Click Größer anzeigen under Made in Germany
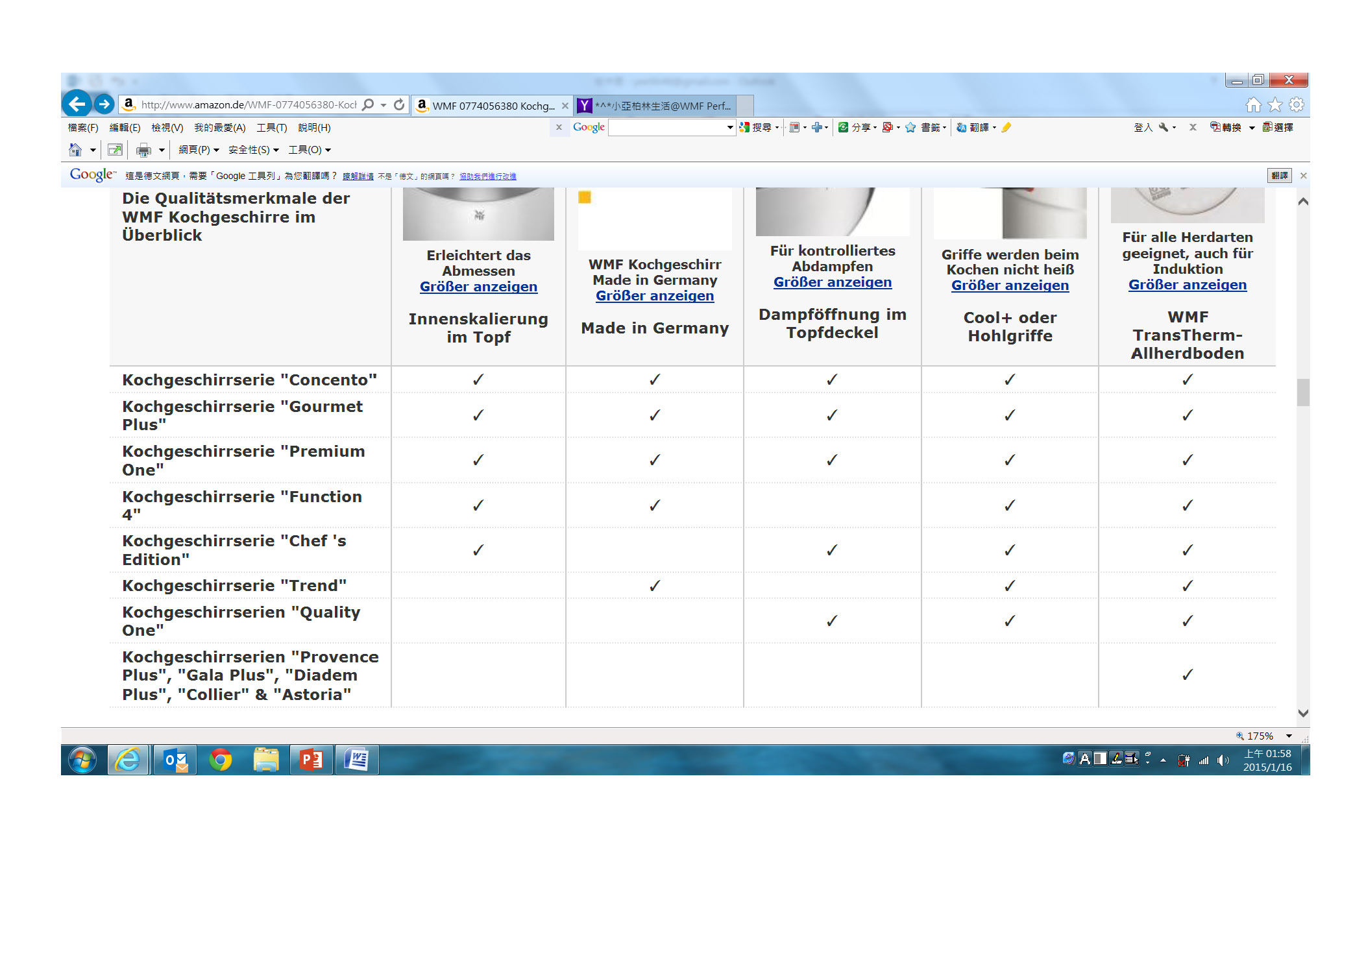The image size is (1366, 966). tap(655, 296)
